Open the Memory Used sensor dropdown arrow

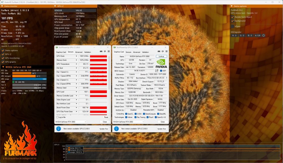(x=76, y=88)
